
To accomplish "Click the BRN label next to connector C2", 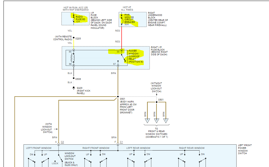I will 55,137.
